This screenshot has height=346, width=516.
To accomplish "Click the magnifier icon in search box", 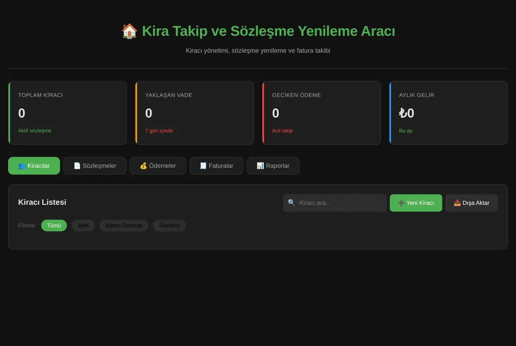I will click(x=292, y=203).
